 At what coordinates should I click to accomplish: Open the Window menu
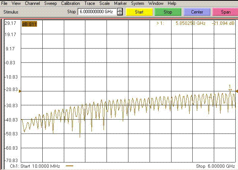(156, 3)
